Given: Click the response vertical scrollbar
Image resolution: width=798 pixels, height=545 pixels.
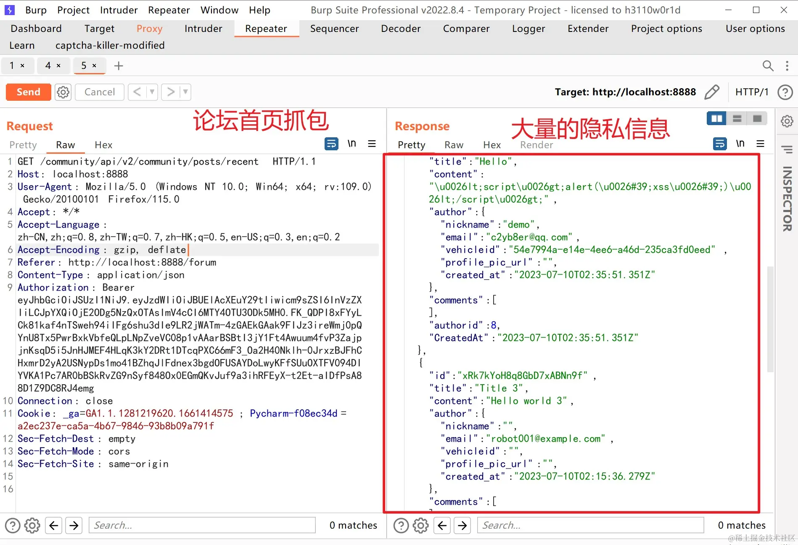Looking at the screenshot, I should tap(770, 319).
